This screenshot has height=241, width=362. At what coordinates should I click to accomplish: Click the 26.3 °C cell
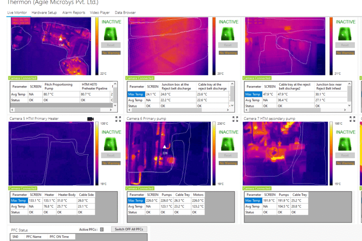[x=182, y=201]
